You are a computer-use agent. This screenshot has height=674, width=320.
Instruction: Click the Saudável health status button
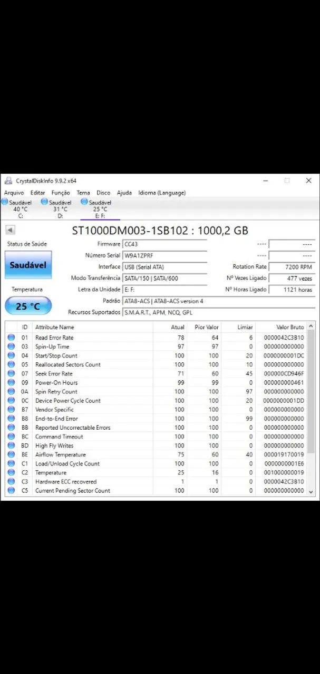(x=28, y=265)
